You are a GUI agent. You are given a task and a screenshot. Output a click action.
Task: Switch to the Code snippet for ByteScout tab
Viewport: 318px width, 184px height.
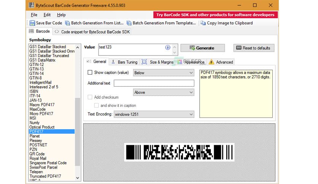pos(92,32)
